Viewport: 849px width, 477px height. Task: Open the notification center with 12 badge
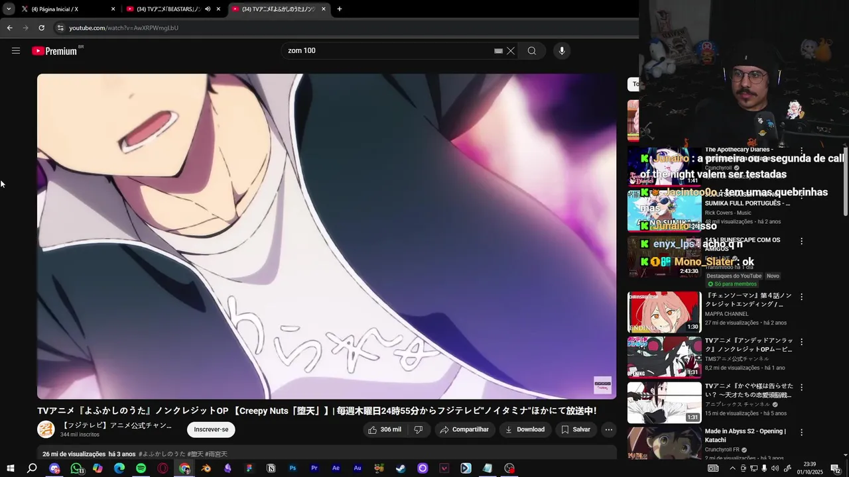click(834, 468)
